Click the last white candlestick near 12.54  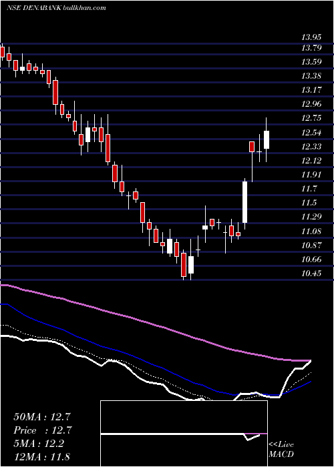[267, 139]
